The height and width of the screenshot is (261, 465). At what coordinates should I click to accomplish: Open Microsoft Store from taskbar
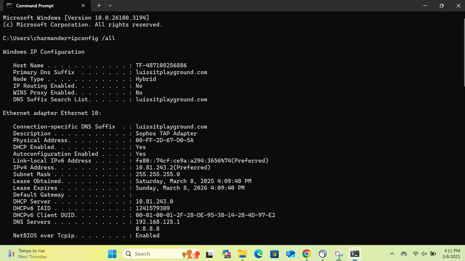(274, 254)
